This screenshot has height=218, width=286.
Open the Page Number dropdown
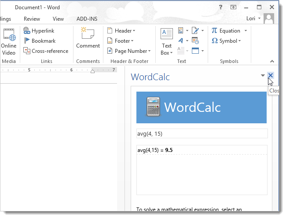[129, 51]
